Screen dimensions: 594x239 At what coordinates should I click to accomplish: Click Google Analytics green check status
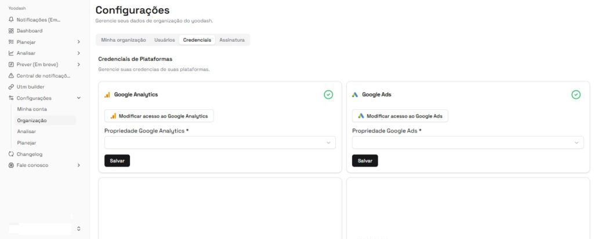[328, 94]
